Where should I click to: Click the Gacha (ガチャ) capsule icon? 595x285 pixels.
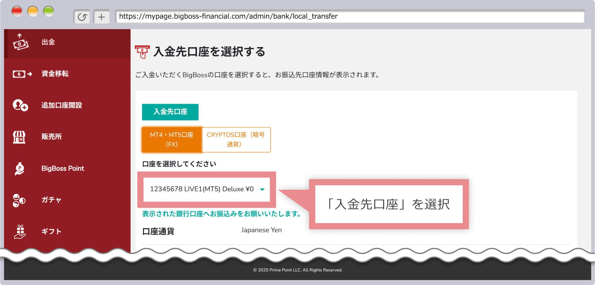point(19,200)
